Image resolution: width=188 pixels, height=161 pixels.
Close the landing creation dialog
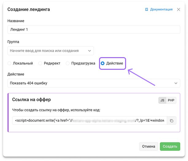tap(178, 10)
